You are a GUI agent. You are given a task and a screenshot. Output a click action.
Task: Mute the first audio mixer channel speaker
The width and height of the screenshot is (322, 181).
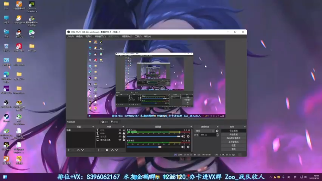click(183, 136)
